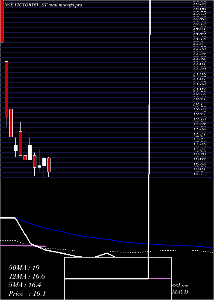Click the 24.18 price axis label

[x=199, y=39]
